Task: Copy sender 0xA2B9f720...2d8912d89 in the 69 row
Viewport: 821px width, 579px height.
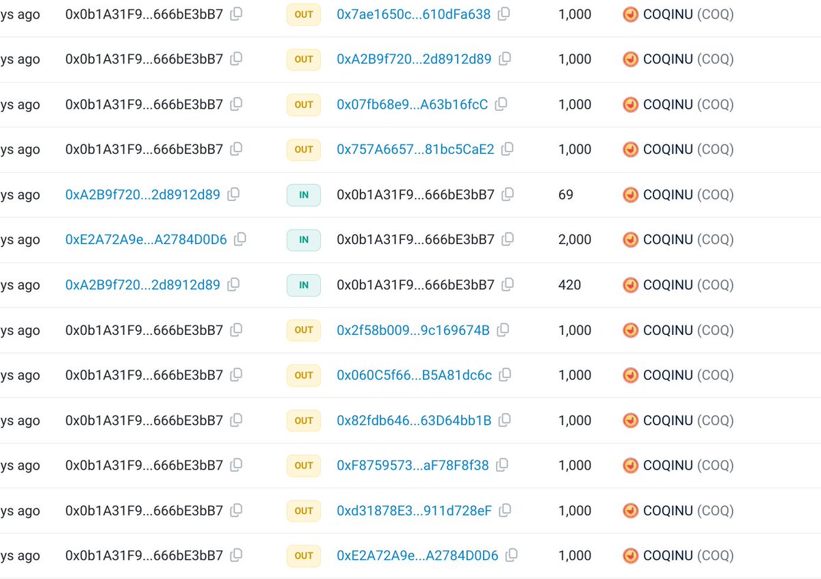Action: pos(233,194)
